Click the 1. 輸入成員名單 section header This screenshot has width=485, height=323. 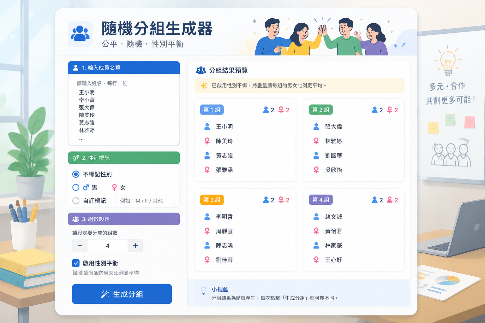coord(124,68)
